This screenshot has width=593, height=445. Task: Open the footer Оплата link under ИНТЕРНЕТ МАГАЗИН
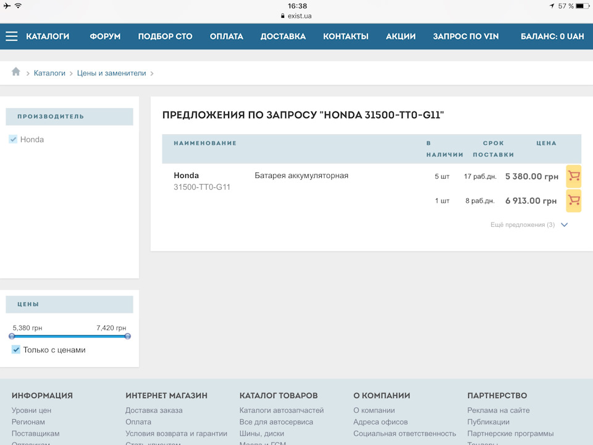[138, 422]
